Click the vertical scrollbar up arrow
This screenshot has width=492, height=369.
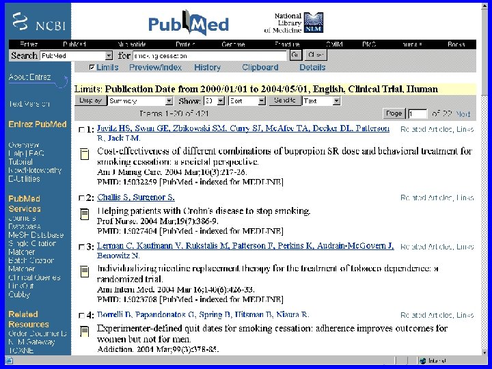point(484,7)
